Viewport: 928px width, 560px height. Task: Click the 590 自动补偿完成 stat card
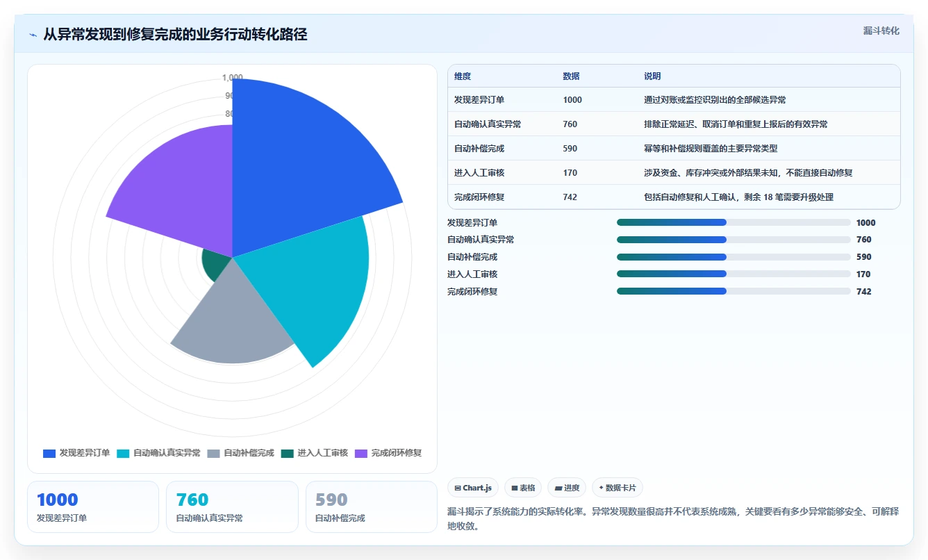(372, 507)
